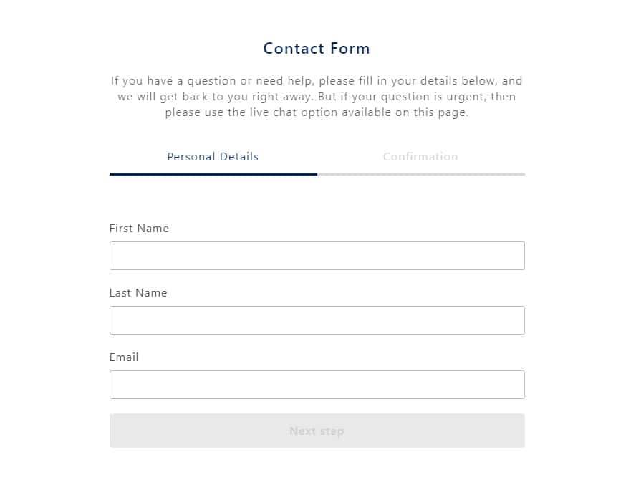Screen dimensions: 636x480
Task: Click the First Name input field
Action: (x=317, y=256)
